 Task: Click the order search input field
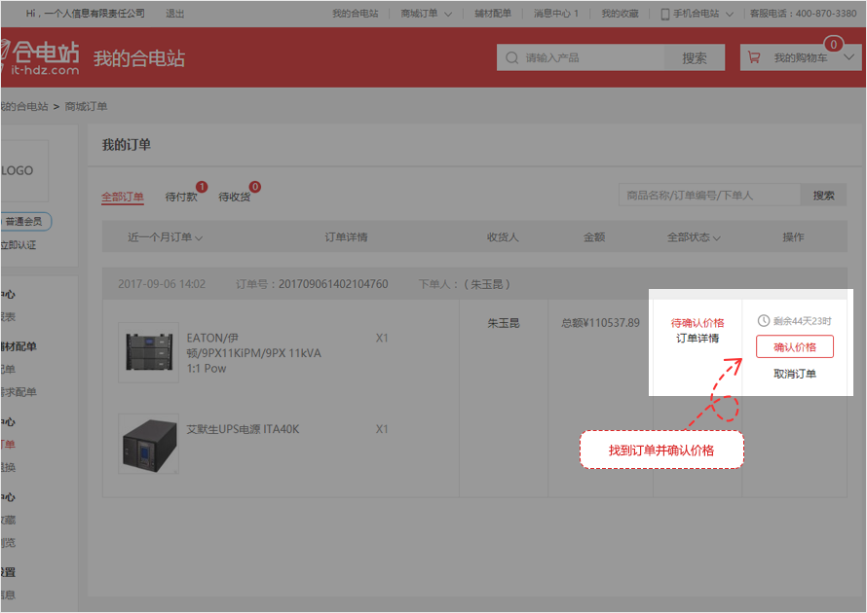pyautogui.click(x=709, y=196)
